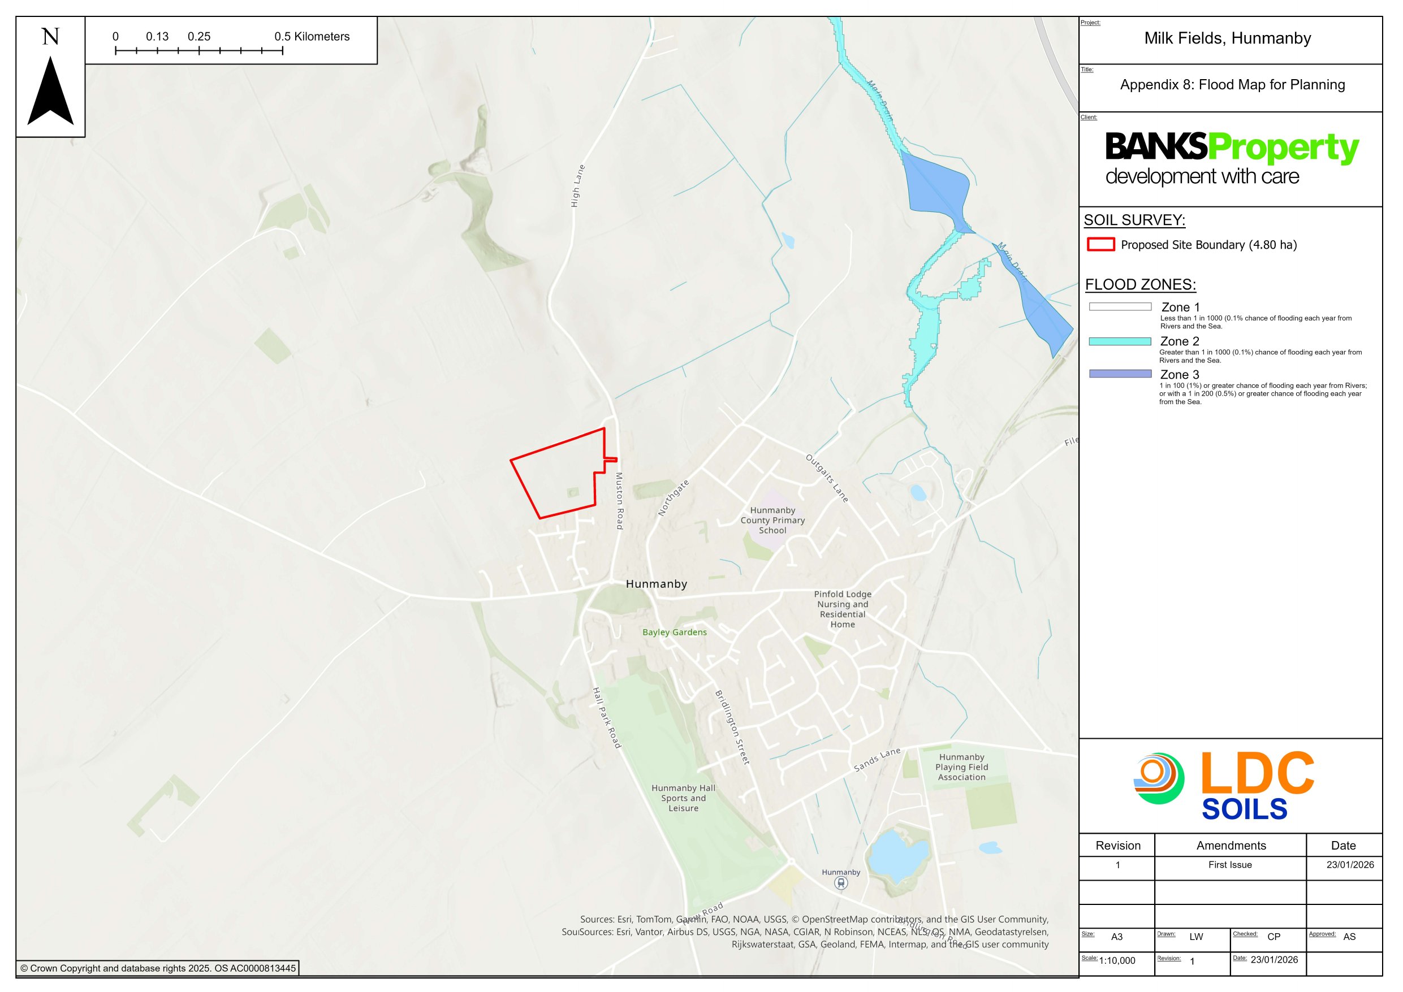Image resolution: width=1403 pixels, height=992 pixels.
Task: Click the Hunmanby village label
Action: (x=657, y=584)
